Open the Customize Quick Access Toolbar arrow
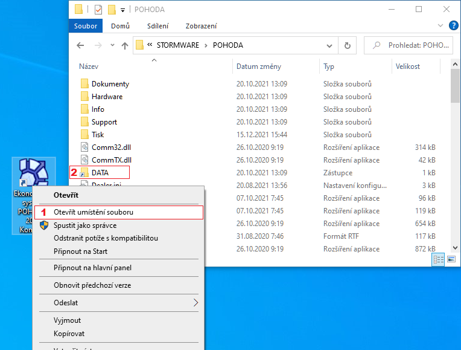Image resolution: width=461 pixels, height=350 pixels. pyautogui.click(x=122, y=10)
